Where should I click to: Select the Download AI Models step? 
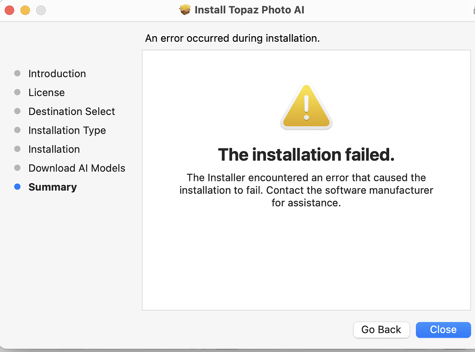(77, 168)
